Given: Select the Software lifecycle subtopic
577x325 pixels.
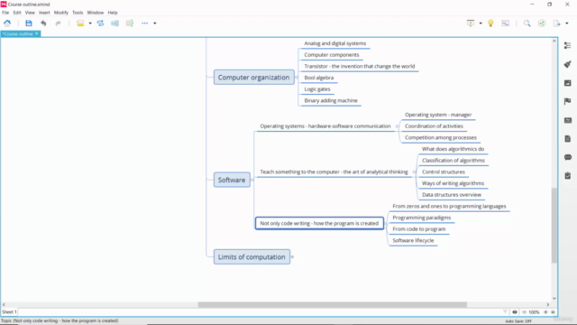Looking at the screenshot, I should (x=413, y=241).
